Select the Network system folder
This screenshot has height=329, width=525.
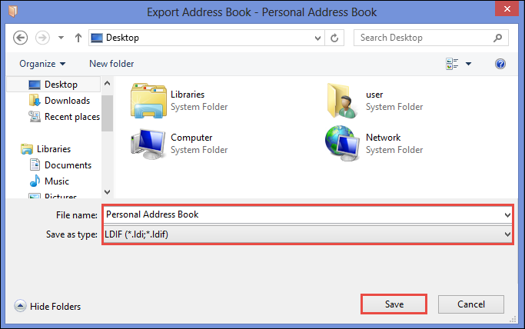[375, 144]
